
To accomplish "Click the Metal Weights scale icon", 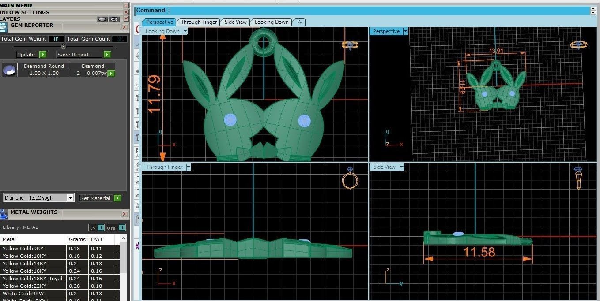I will 4,215.
